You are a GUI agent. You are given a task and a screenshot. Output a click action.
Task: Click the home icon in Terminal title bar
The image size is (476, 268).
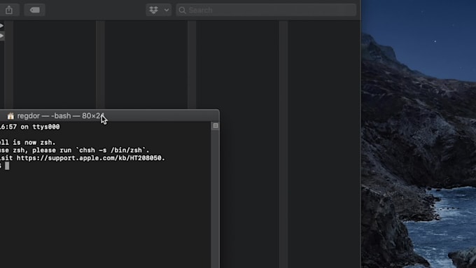[10, 116]
